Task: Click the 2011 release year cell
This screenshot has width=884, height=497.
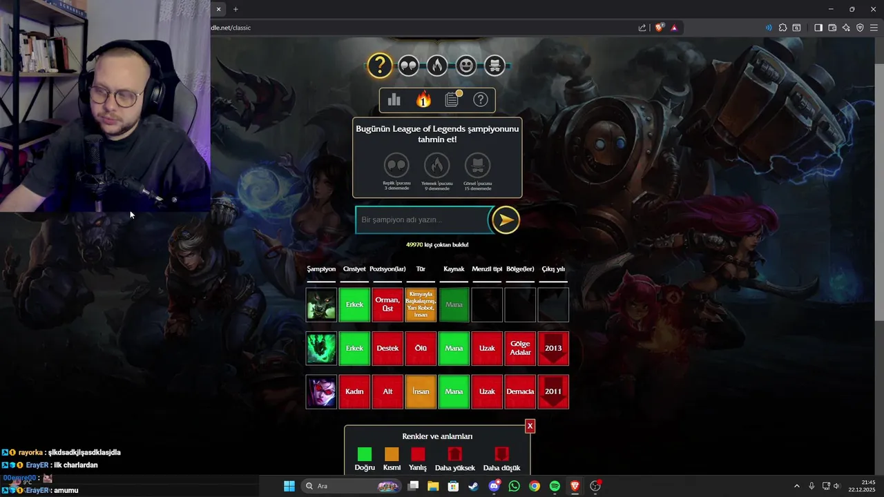Action: (553, 391)
